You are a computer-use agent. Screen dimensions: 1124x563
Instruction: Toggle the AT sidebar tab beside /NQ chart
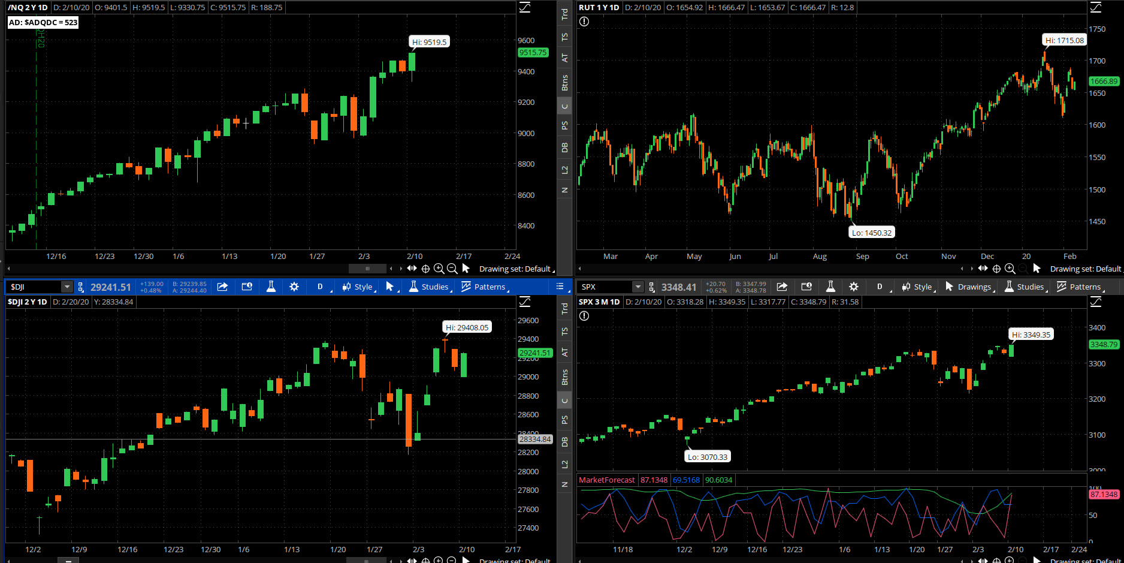click(x=564, y=58)
